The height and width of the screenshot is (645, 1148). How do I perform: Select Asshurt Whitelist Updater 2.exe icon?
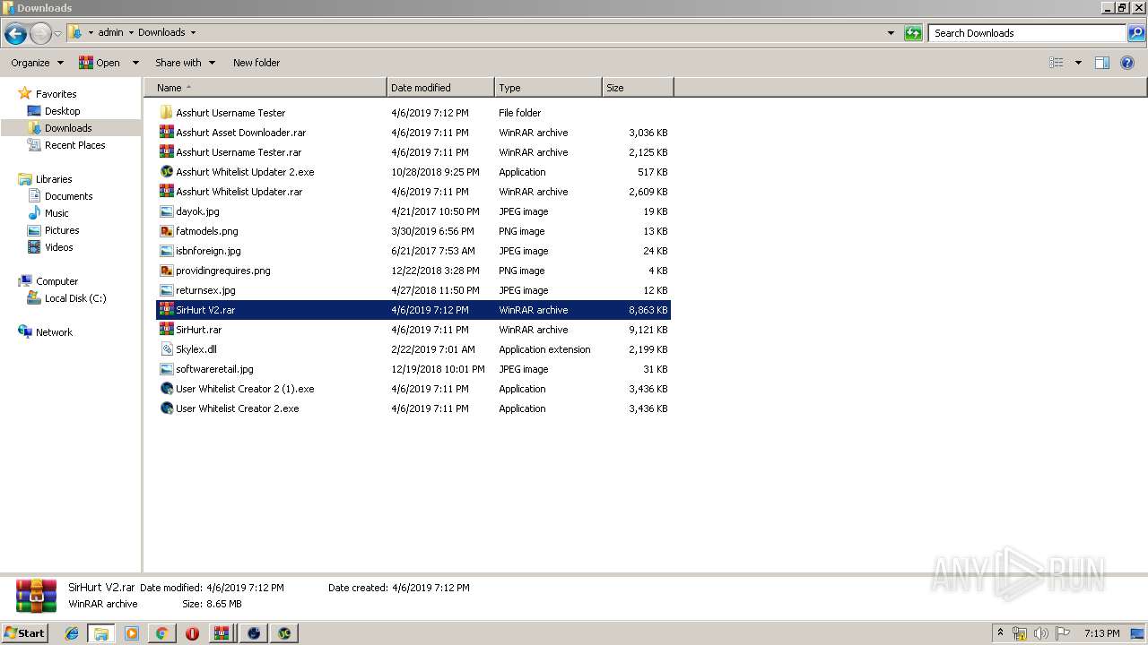(x=166, y=172)
